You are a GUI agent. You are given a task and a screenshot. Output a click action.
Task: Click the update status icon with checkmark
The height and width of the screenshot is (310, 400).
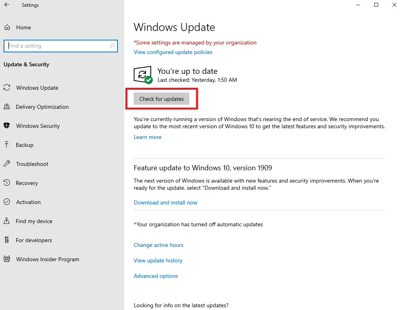point(143,75)
